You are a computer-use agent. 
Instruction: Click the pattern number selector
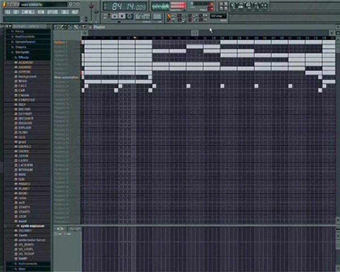tap(157, 16)
